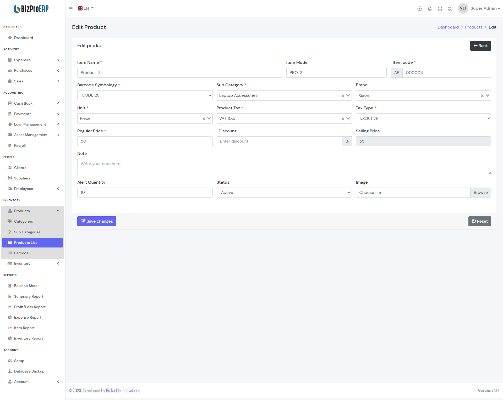Click the notification bell icon
This screenshot has height=400, width=503.
[x=430, y=9]
